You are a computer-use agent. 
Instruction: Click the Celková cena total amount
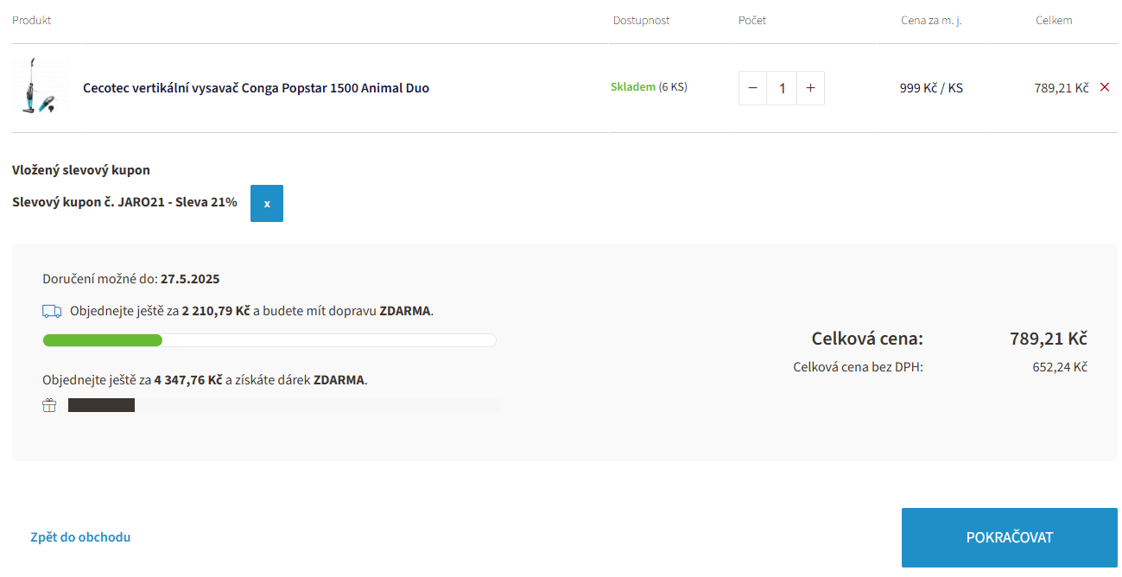click(x=1049, y=339)
